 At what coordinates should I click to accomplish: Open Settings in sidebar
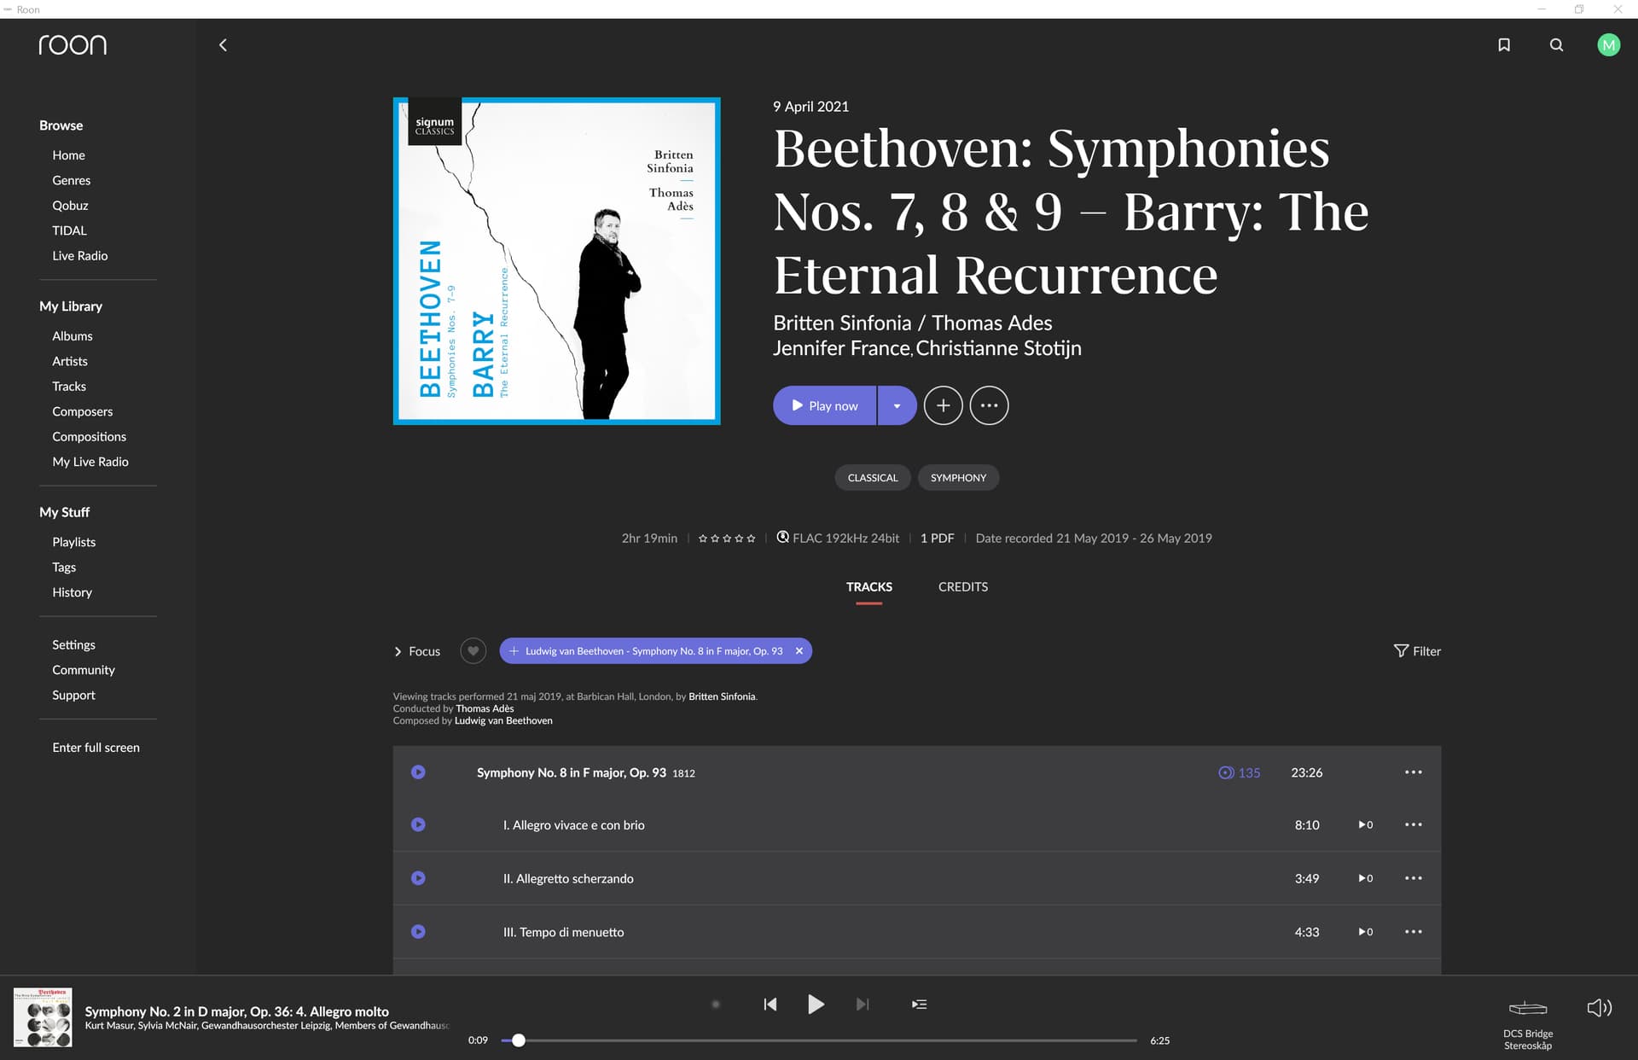[x=73, y=645]
